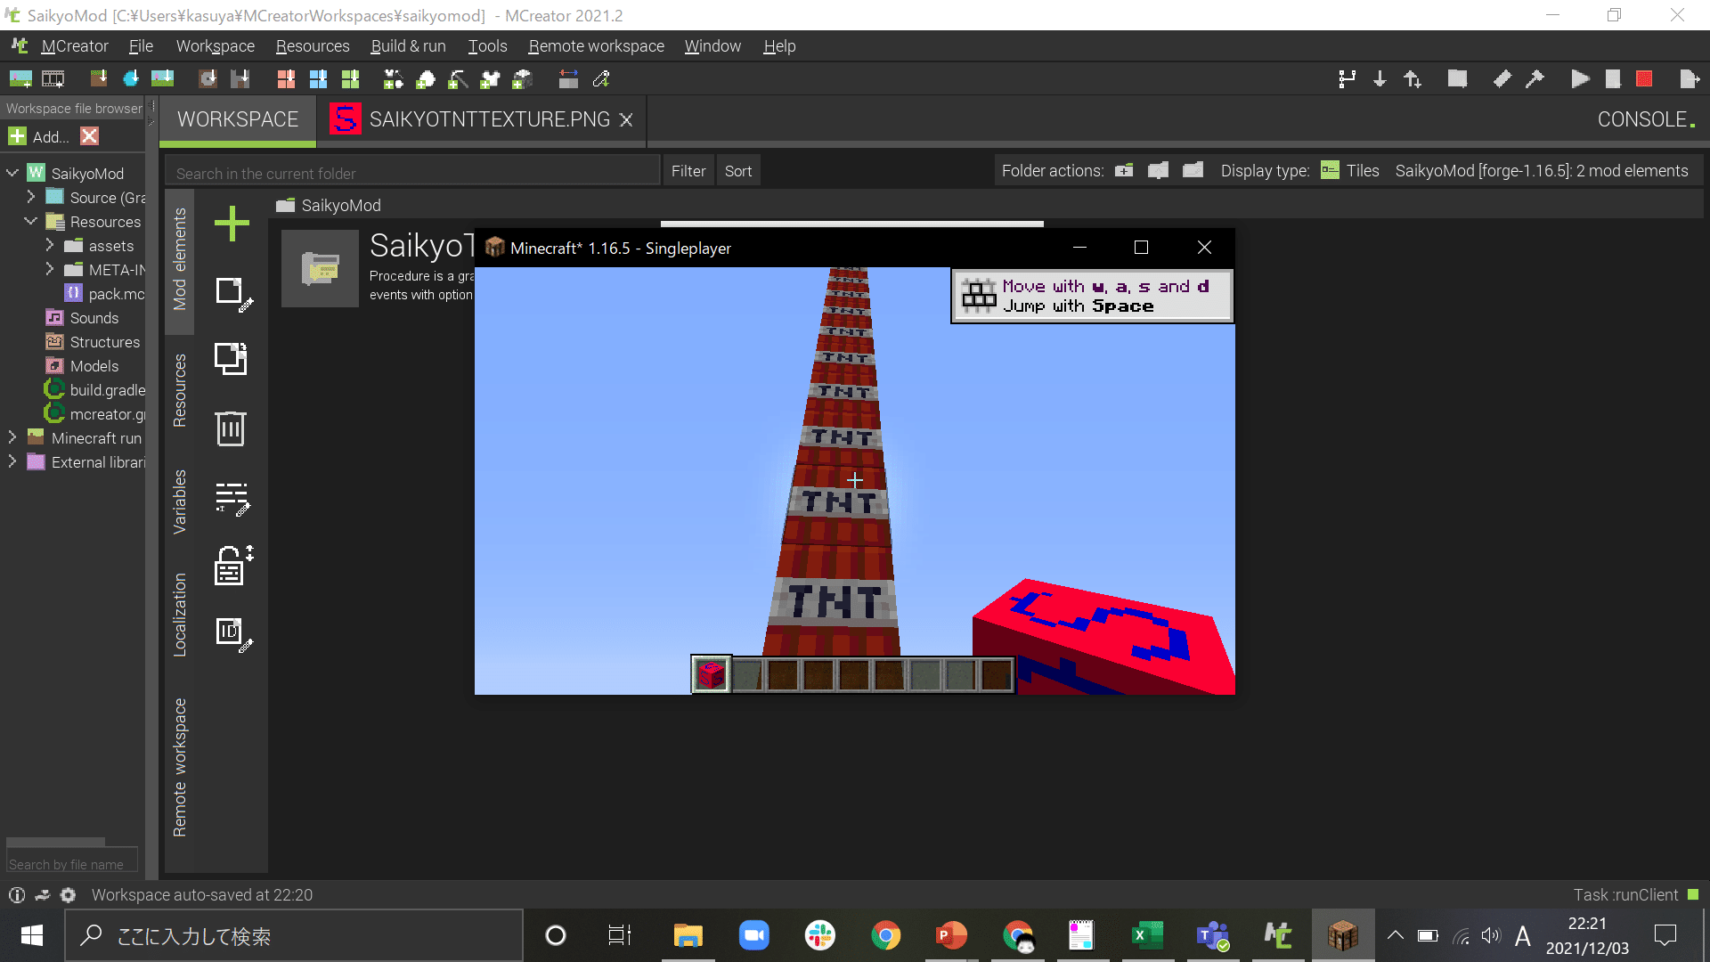The height and width of the screenshot is (962, 1710).
Task: Click the build workspace hammer icon
Action: point(1535,79)
